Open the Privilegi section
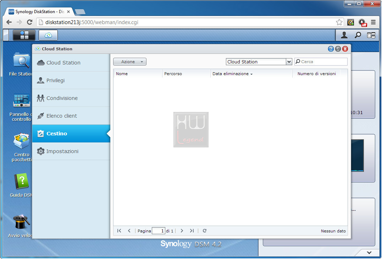Screen dimensions: 382x259 point(71,80)
